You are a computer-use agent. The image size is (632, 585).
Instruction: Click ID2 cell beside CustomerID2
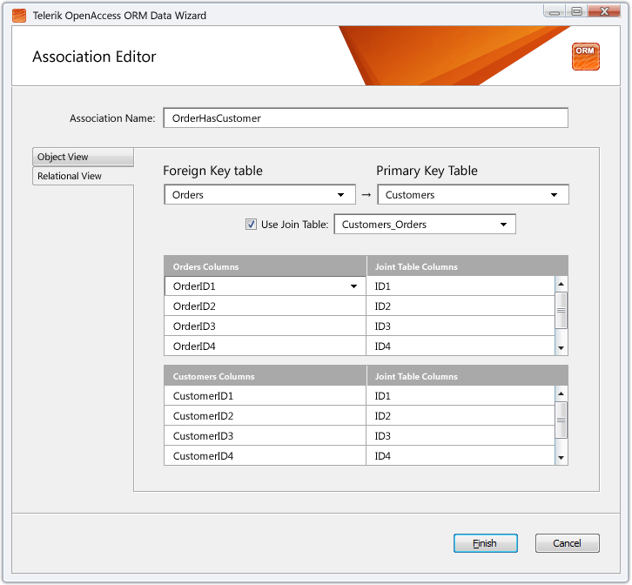(461, 415)
